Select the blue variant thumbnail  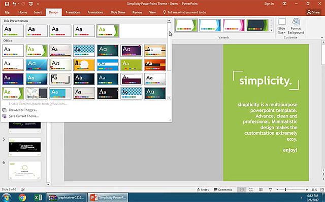click(x=210, y=25)
